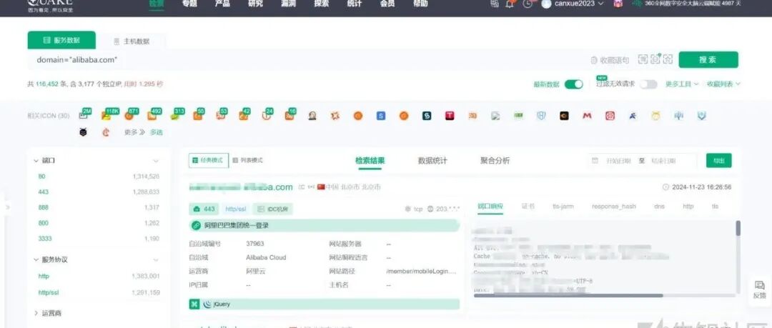Image resolution: width=772 pixels, height=328 pixels.
Task: Click the grid icon left of the bell
Action: tap(495, 4)
